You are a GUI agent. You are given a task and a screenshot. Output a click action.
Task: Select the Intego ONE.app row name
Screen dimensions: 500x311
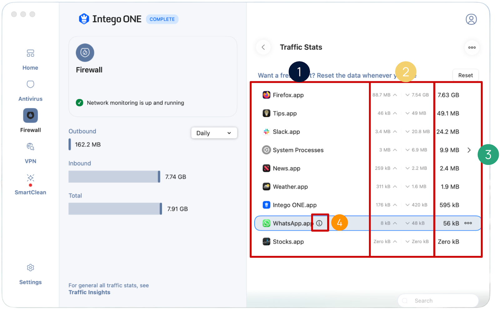[295, 205]
